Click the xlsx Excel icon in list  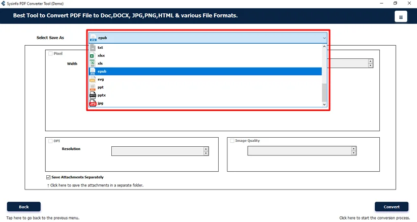(x=92, y=55)
